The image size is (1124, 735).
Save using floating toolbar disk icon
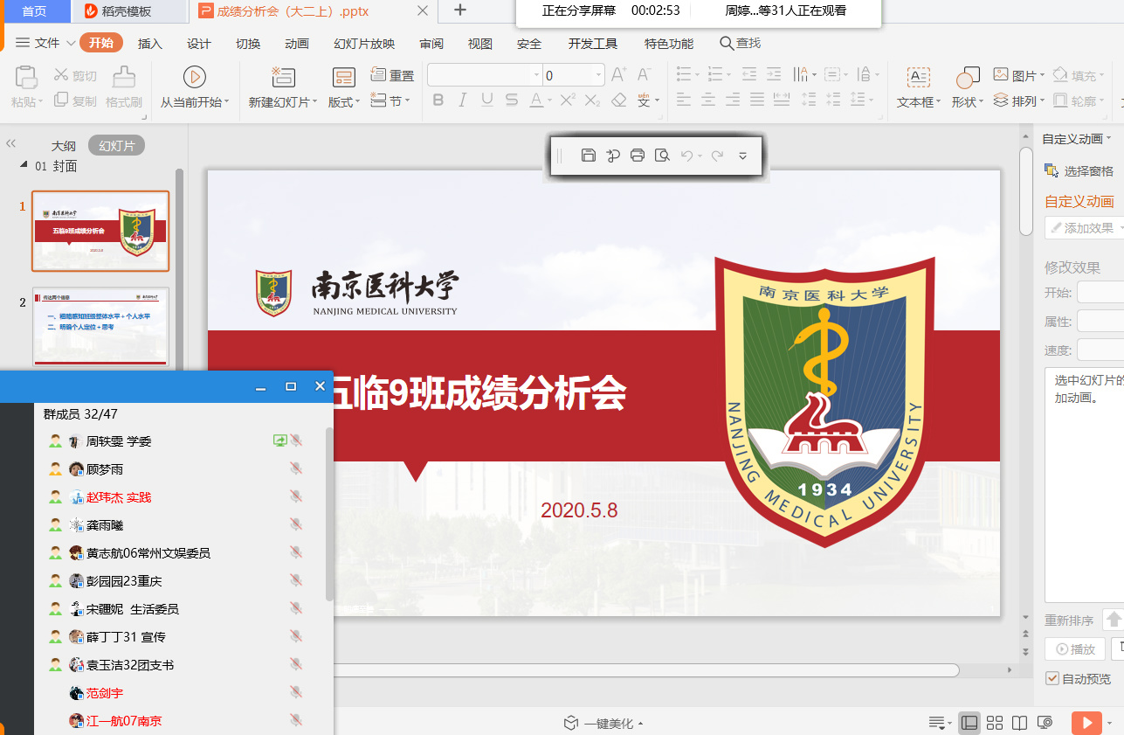[589, 156]
